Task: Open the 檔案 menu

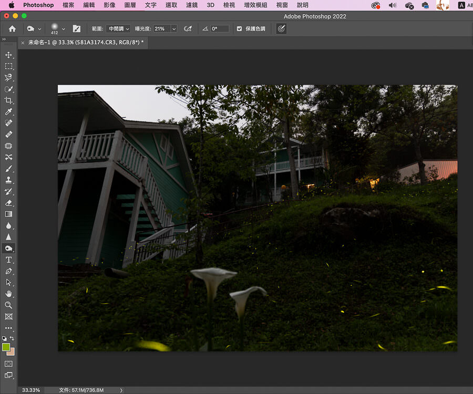Action: click(68, 5)
